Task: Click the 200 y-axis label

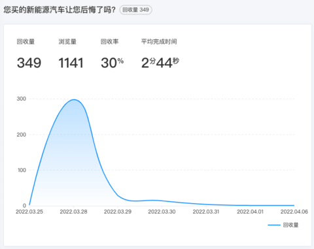Action: [x=22, y=135]
